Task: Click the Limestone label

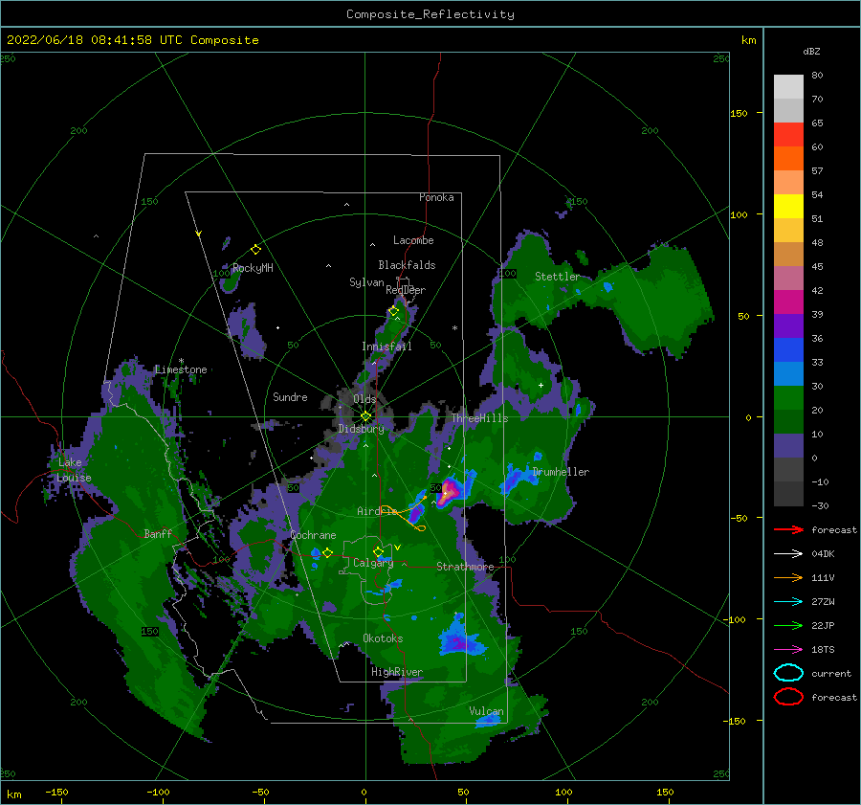Action: (x=181, y=369)
